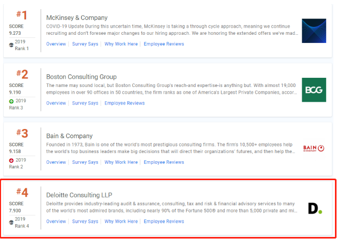Open Bain Employee Reviews link
The height and width of the screenshot is (239, 337).
(164, 162)
